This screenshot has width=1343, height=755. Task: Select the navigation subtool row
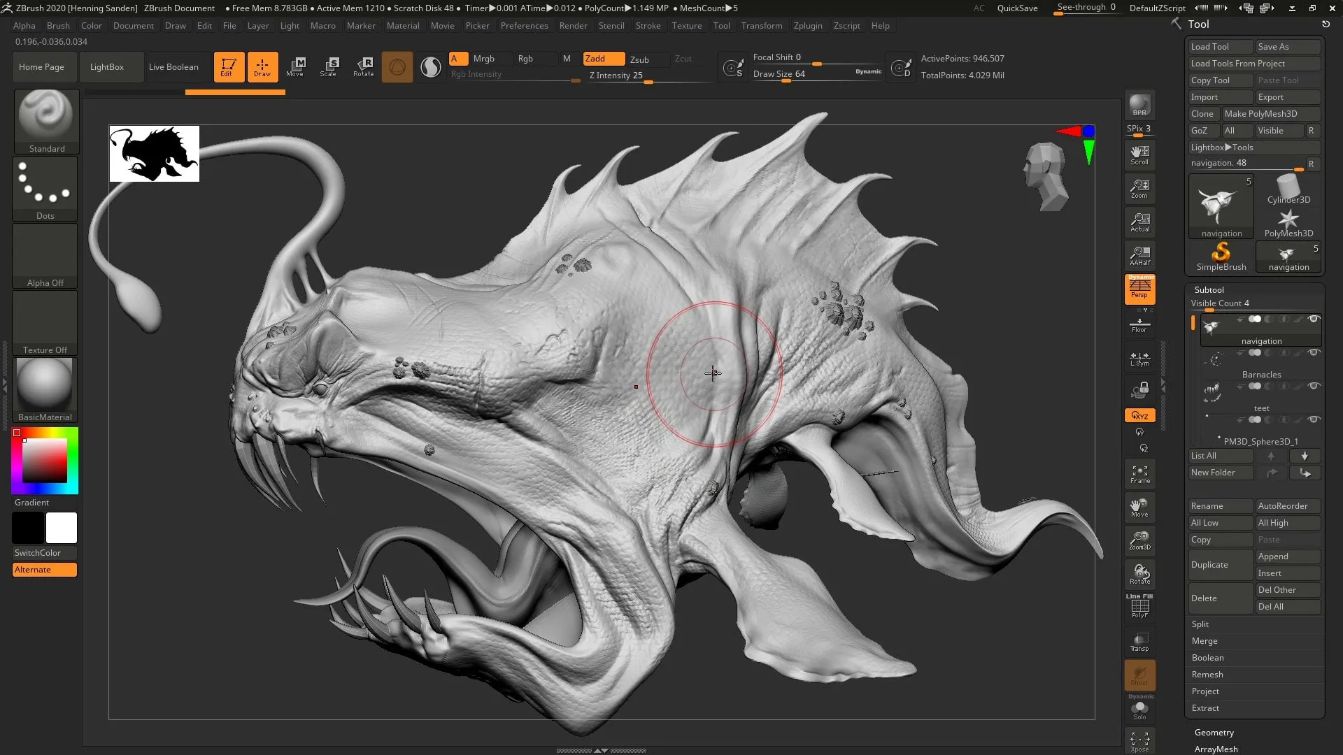tap(1261, 330)
